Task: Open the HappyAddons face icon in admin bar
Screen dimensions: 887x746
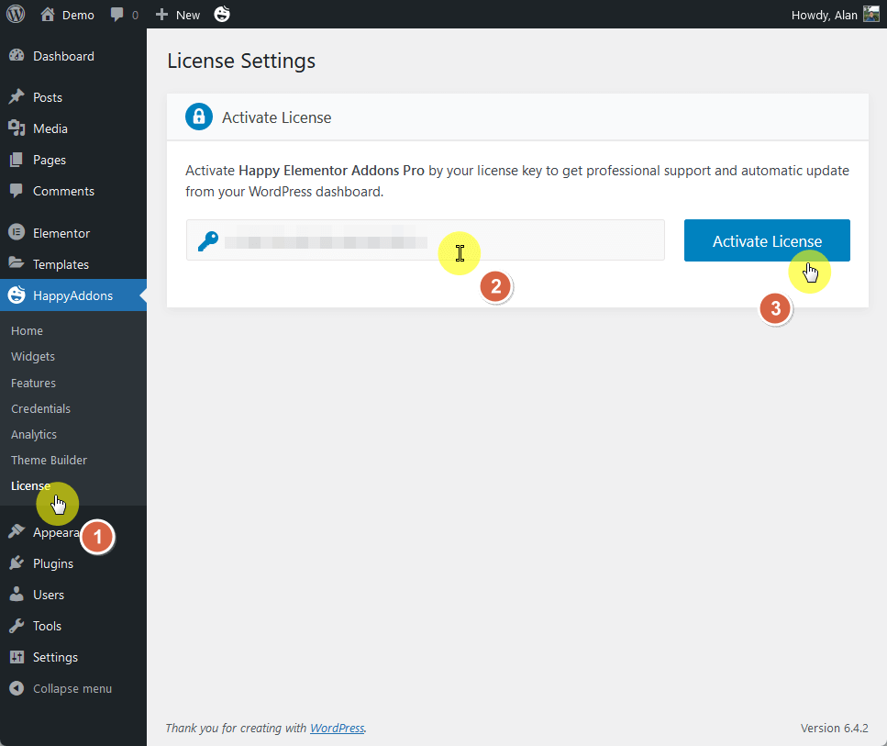Action: click(222, 14)
